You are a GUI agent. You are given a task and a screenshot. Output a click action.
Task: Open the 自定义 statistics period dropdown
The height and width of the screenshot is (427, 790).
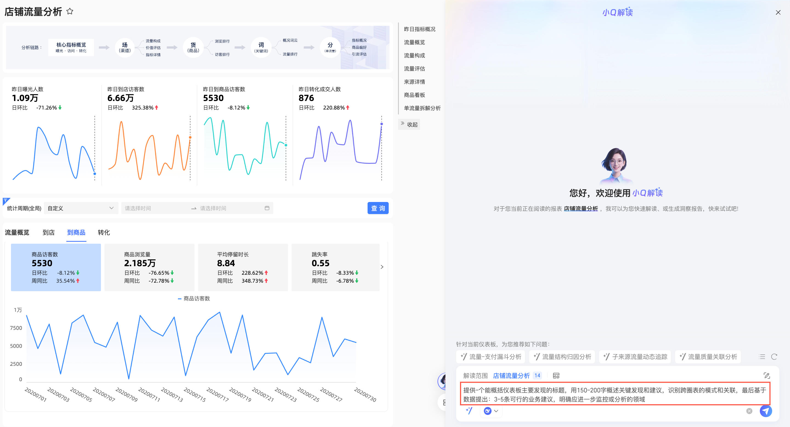click(x=81, y=208)
